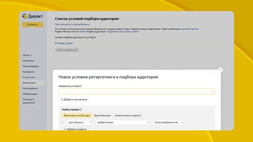
Task: Open the Обзор section
Action: point(26,55)
